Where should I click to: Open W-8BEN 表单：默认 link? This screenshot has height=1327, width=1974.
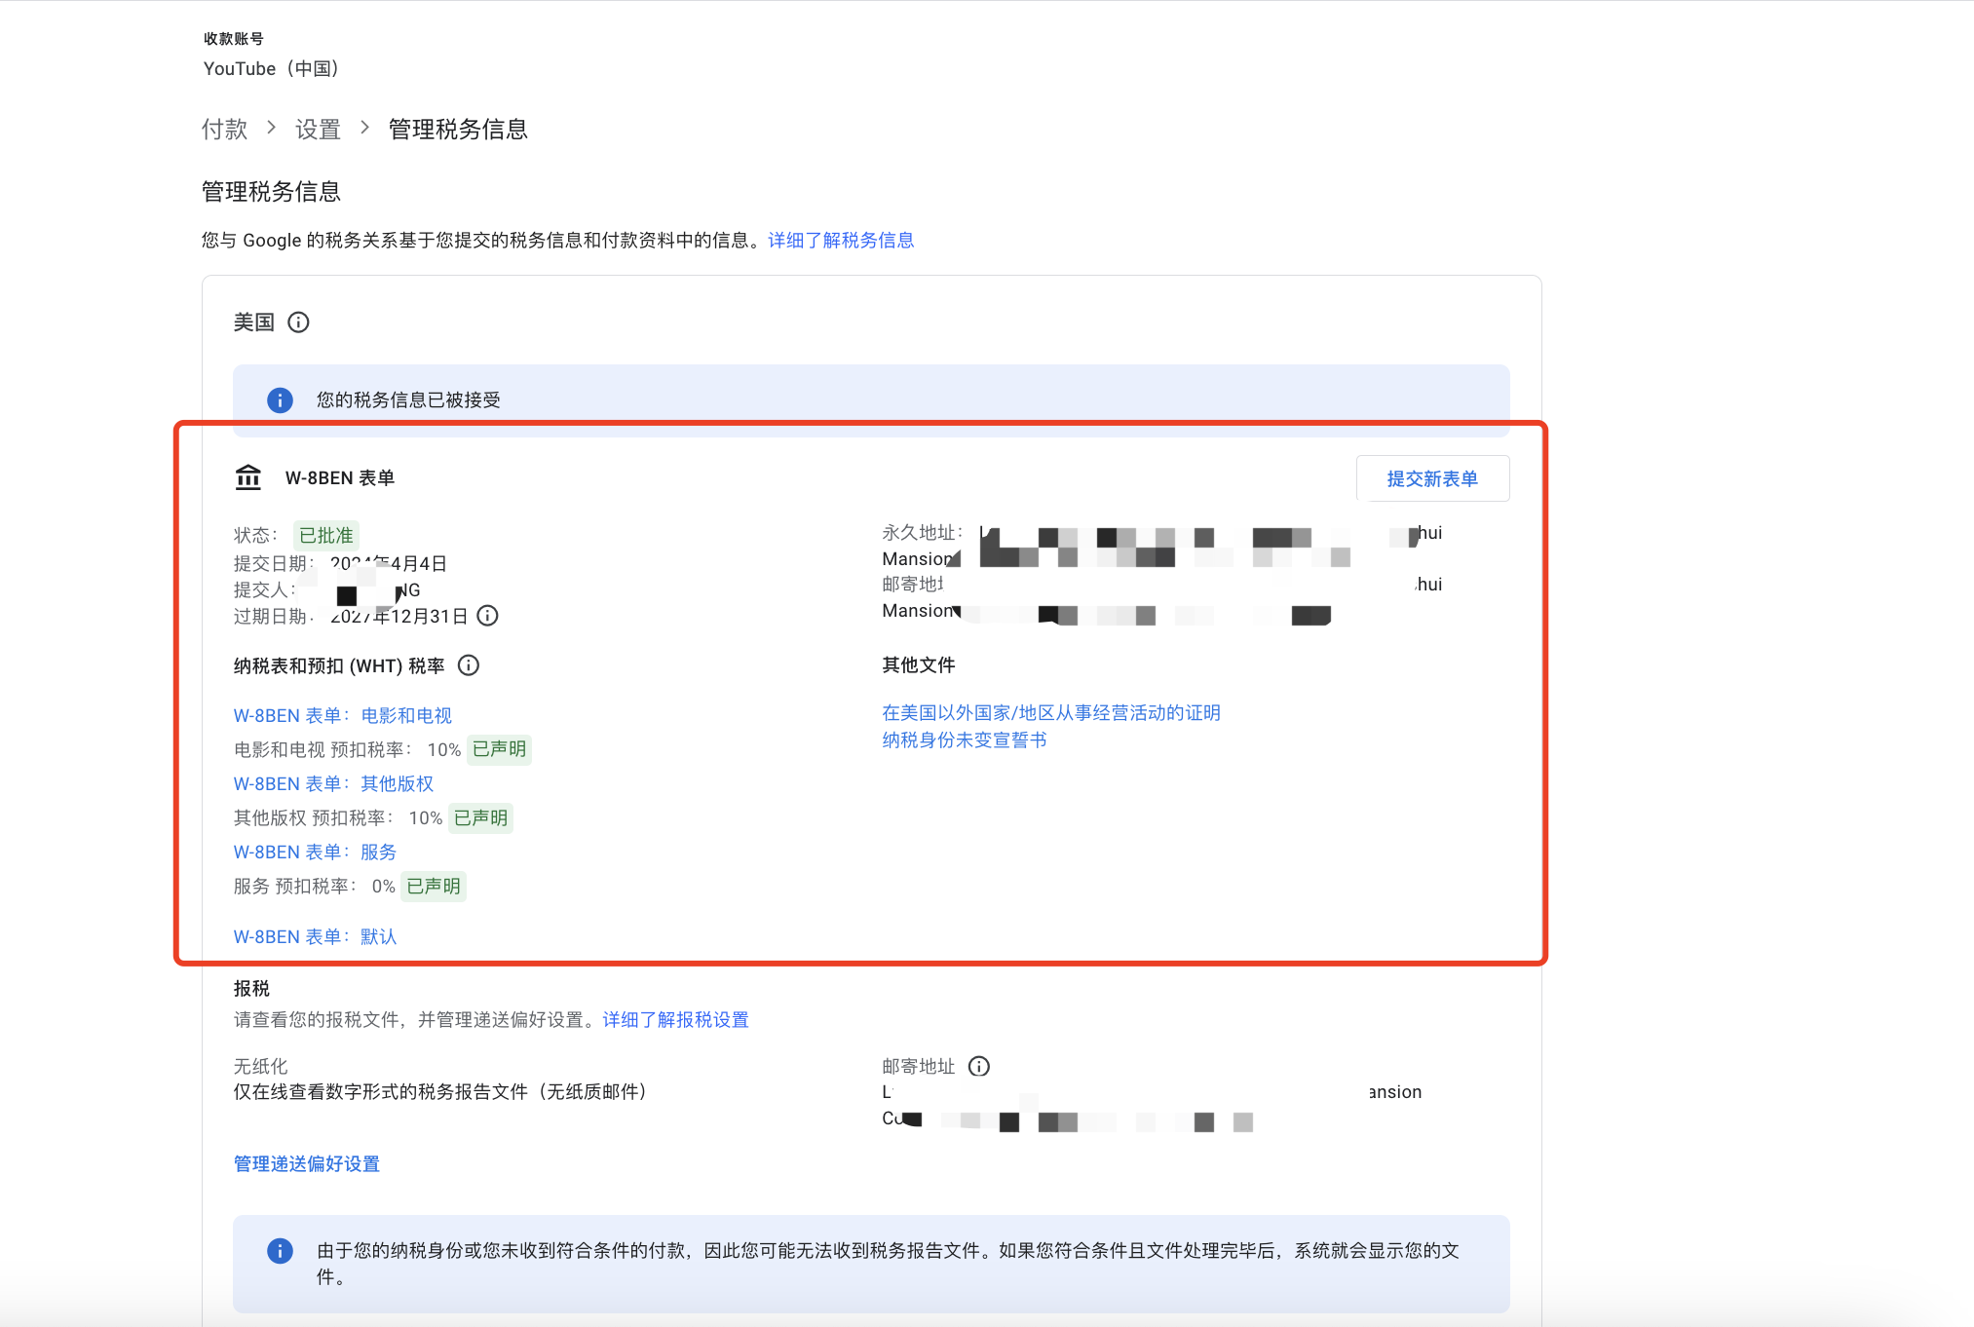click(x=315, y=936)
